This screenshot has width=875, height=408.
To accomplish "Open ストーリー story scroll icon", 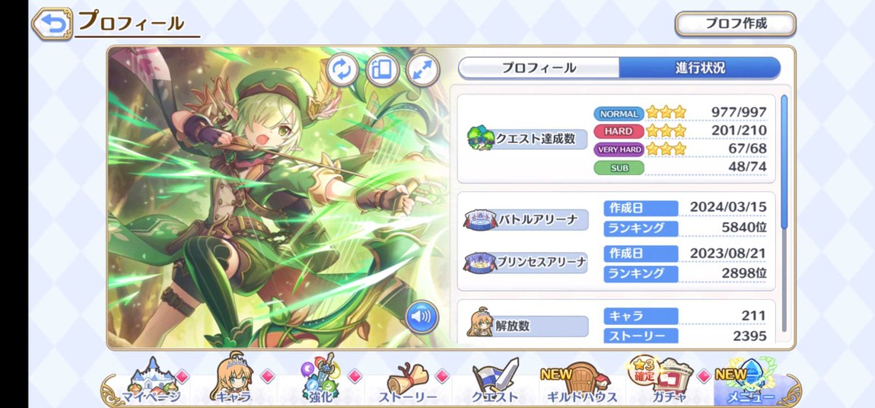I will point(408,382).
